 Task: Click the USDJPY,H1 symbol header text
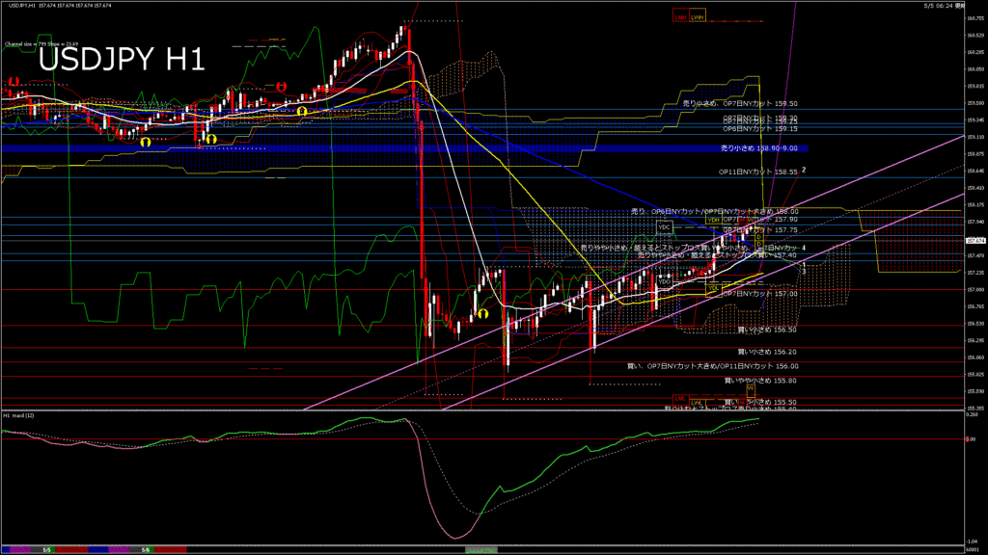coord(22,5)
